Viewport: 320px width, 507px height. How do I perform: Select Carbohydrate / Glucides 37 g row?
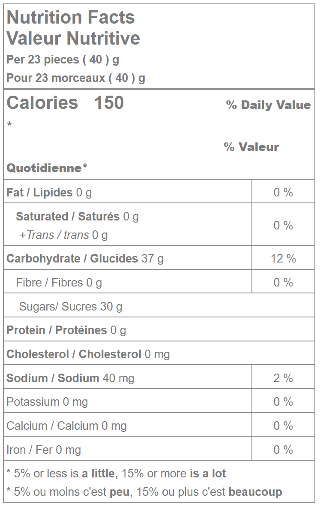(x=85, y=259)
